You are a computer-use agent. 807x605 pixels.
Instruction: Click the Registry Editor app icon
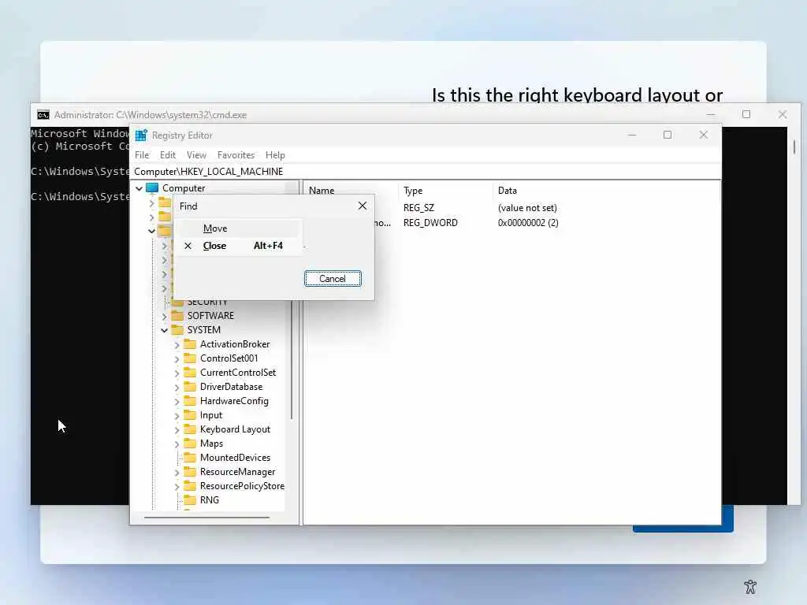[141, 135]
